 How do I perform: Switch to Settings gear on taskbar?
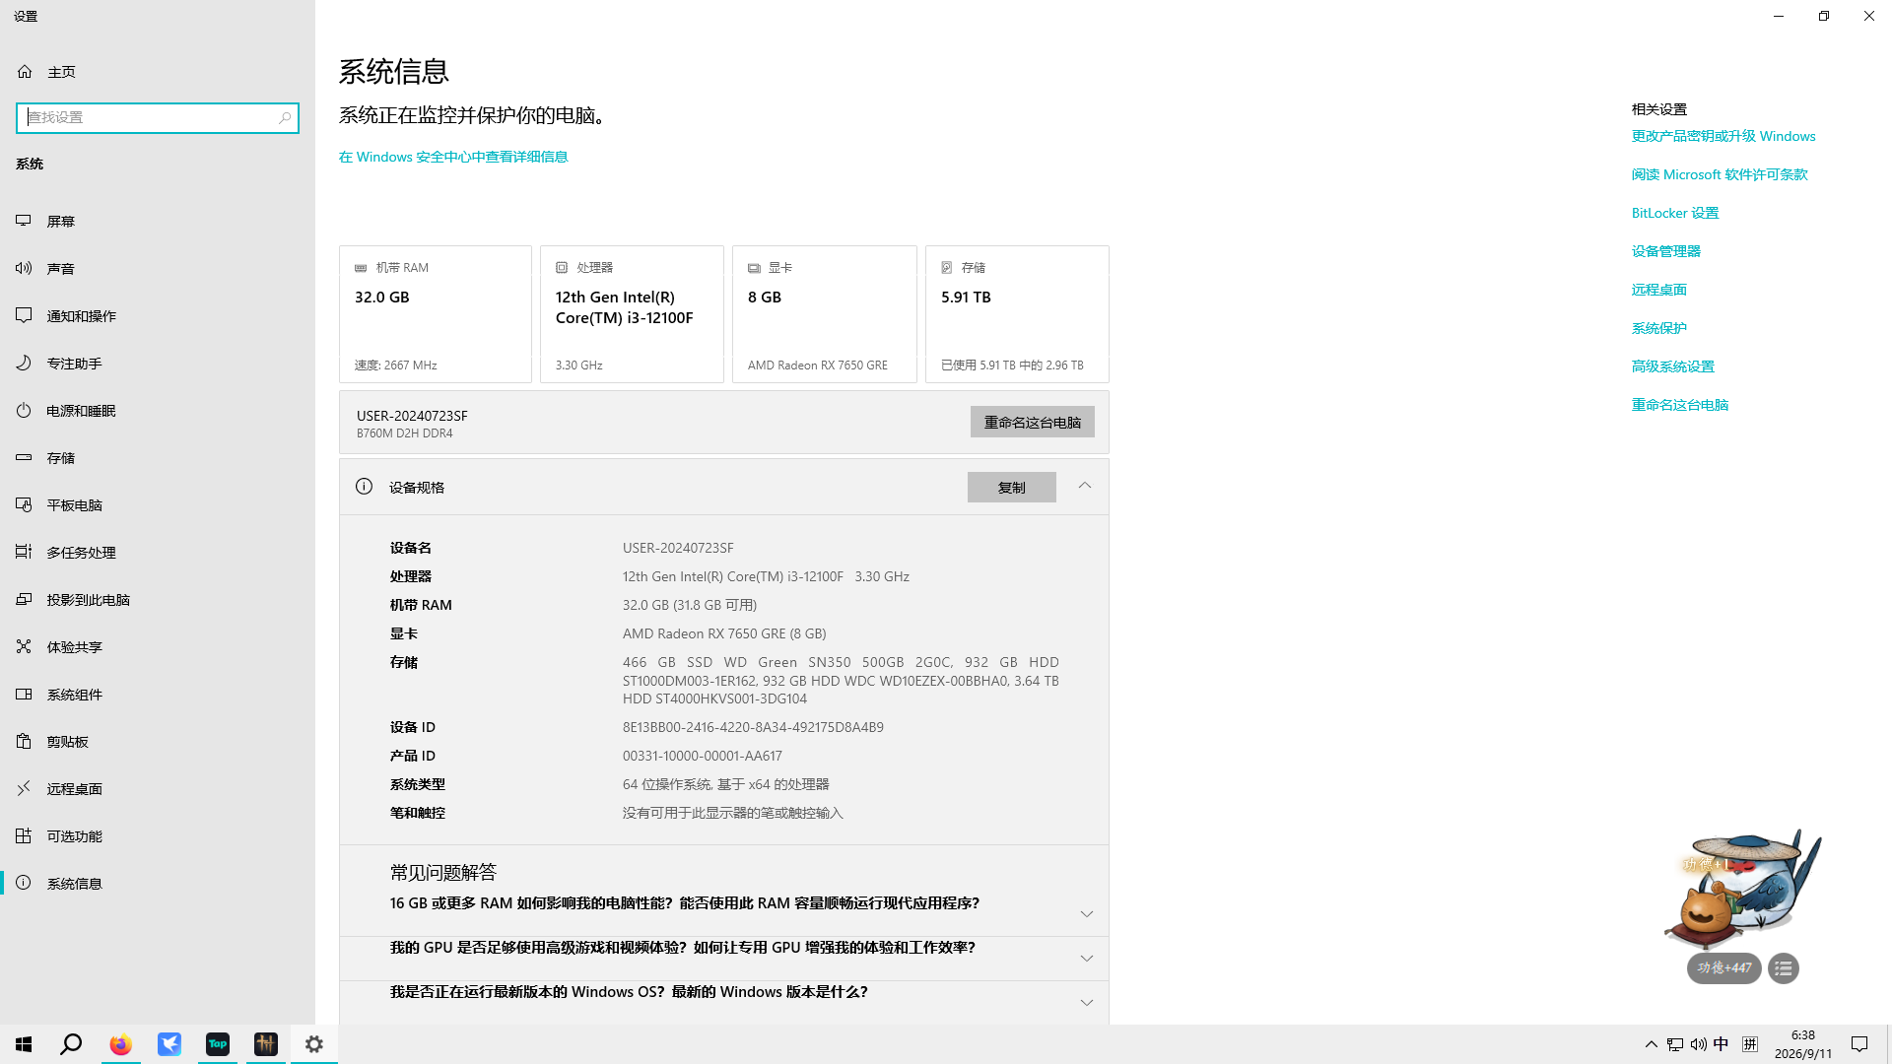point(314,1044)
